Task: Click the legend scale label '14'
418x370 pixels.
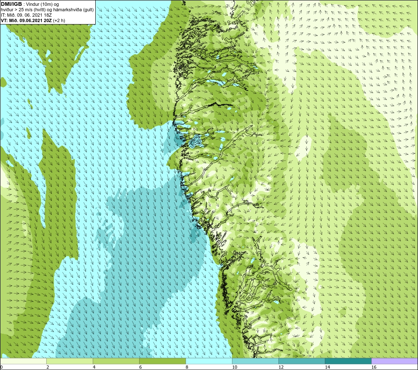Action: pos(327,367)
